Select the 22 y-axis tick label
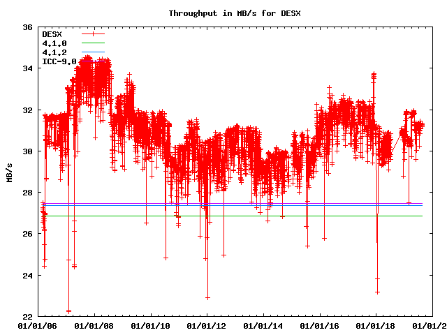Image resolution: width=447 pixels, height=335 pixels. tap(27, 317)
